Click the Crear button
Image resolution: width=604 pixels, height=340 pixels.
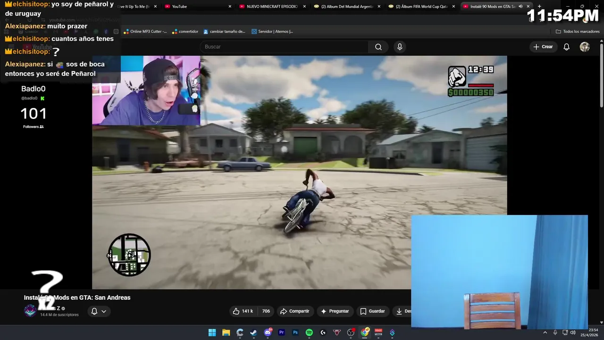pyautogui.click(x=543, y=47)
